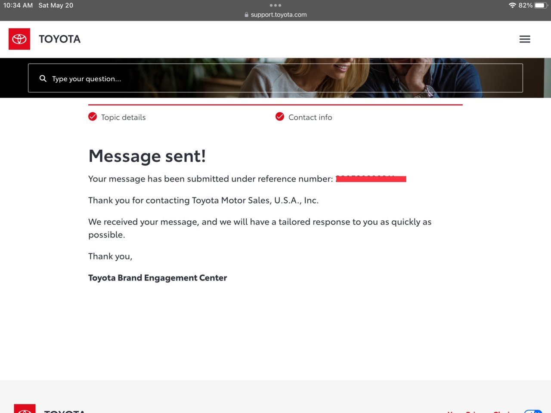Click the TOYOTA wordmark in header

[x=60, y=39]
